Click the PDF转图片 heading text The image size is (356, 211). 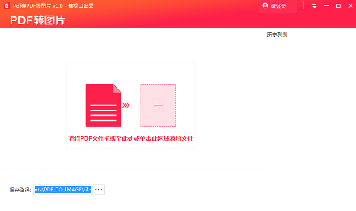click(37, 20)
